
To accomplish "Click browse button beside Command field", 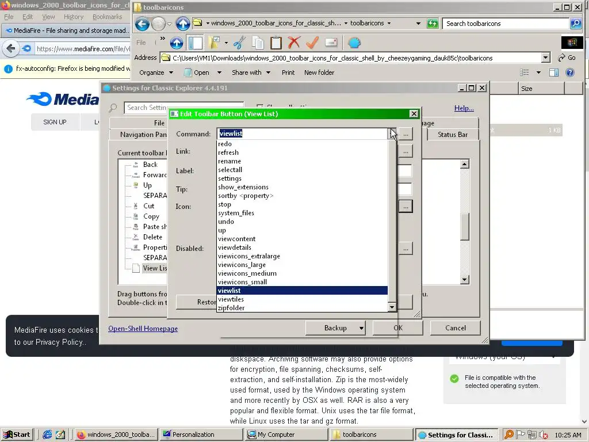I will (x=406, y=134).
